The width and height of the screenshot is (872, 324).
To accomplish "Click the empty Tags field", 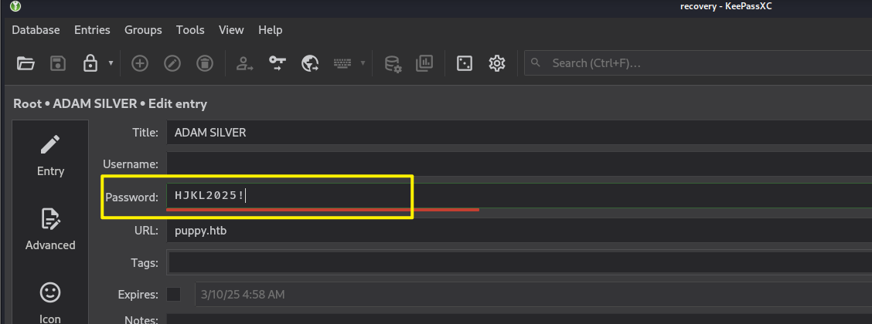I will [x=519, y=262].
